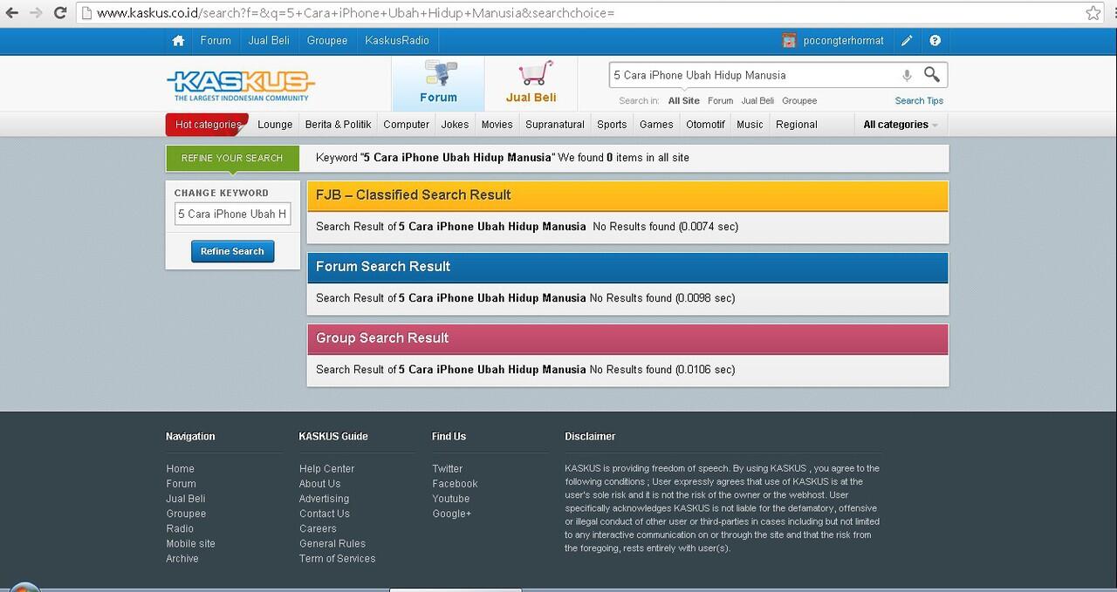The width and height of the screenshot is (1117, 592).
Task: Open the Forum section tab
Action: pyautogui.click(x=438, y=84)
